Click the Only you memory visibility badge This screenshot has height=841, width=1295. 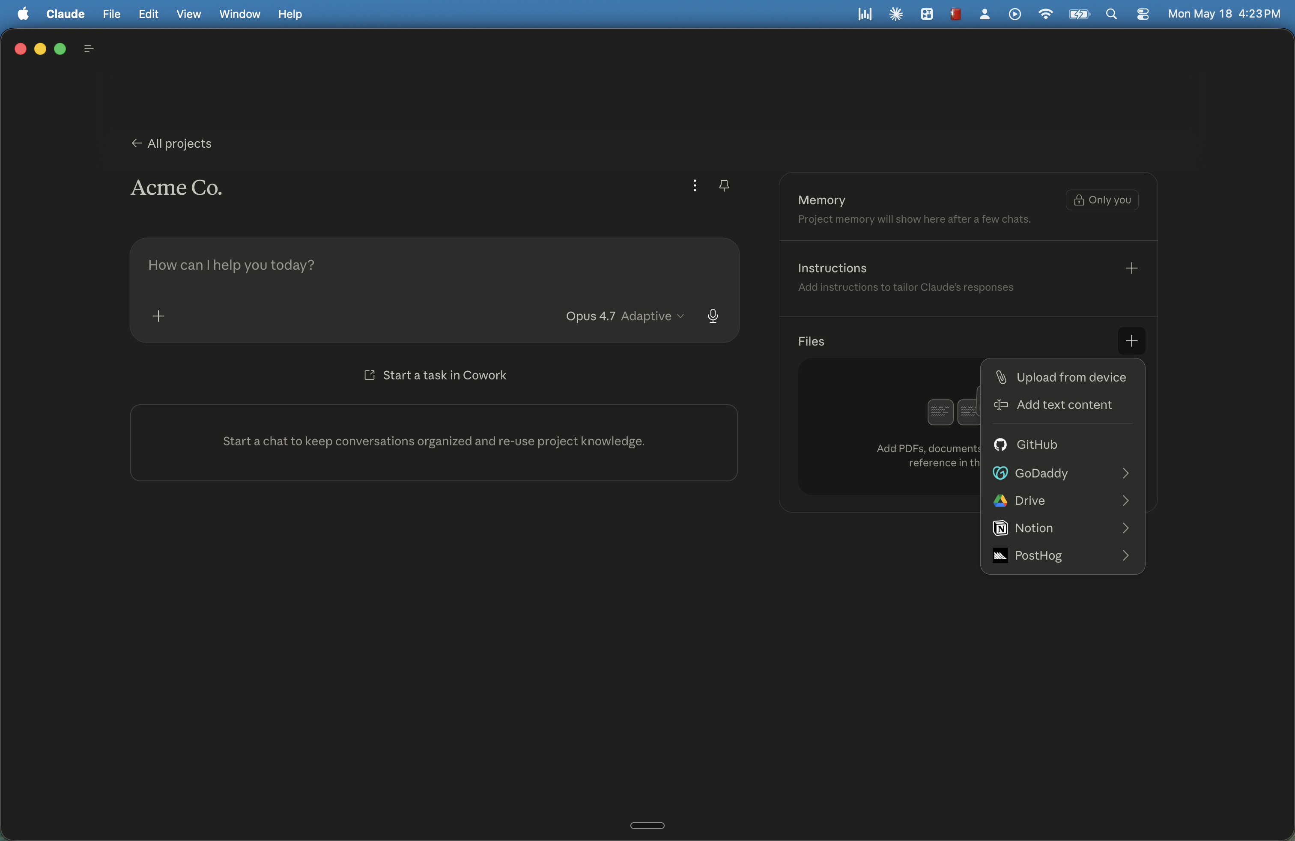[1102, 200]
